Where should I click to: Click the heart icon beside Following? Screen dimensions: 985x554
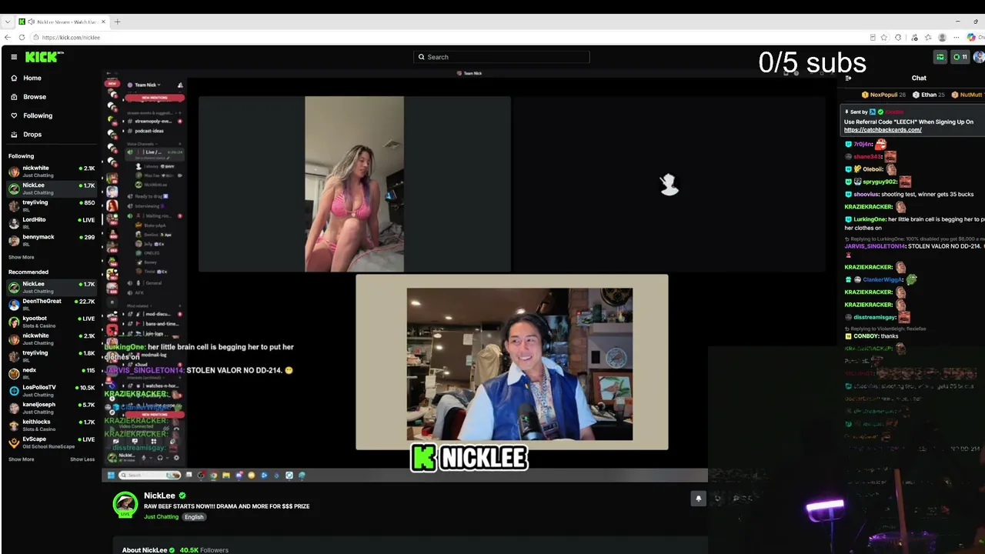click(14, 115)
